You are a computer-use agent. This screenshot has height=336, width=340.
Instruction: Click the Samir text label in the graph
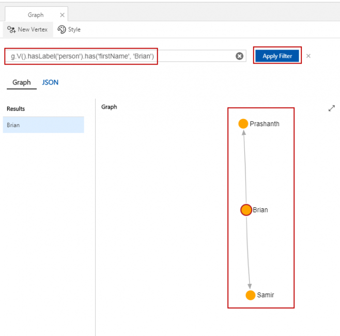click(x=265, y=295)
